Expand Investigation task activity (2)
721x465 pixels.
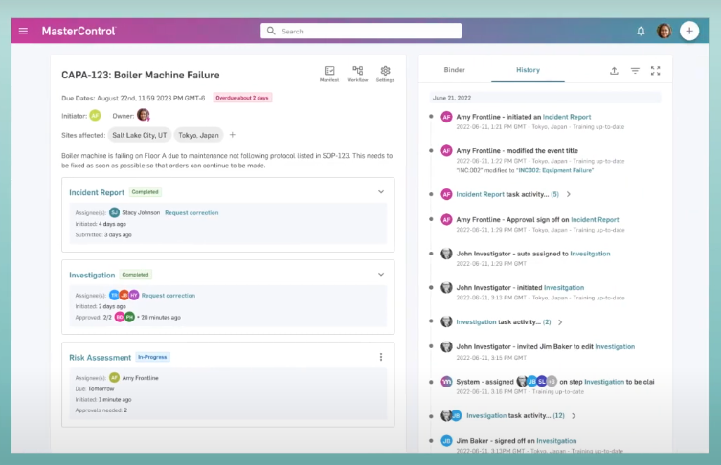(560, 322)
